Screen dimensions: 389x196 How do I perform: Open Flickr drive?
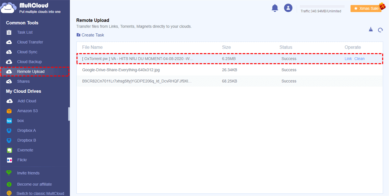[x=22, y=160]
